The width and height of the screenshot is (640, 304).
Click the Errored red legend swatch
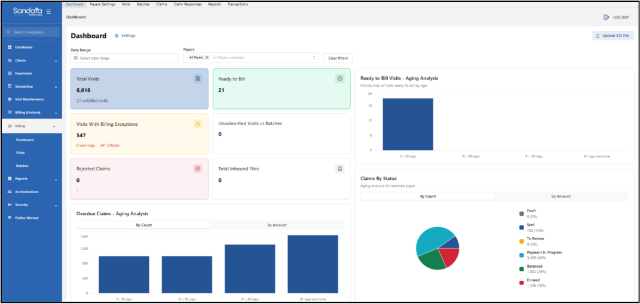(x=522, y=283)
